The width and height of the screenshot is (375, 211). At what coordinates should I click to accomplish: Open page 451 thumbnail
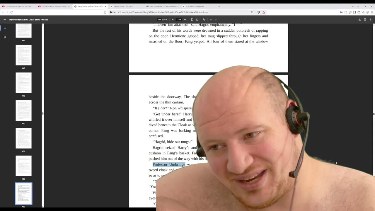click(x=23, y=138)
